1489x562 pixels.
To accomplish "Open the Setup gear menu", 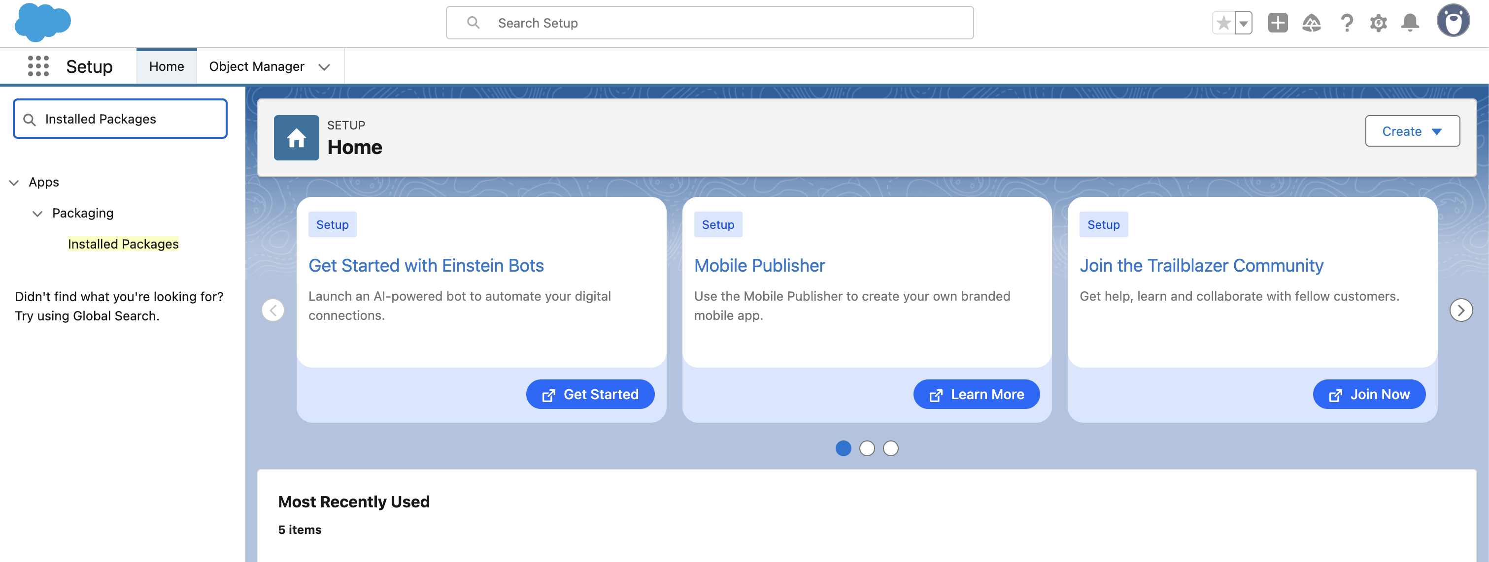I will pos(1379,23).
